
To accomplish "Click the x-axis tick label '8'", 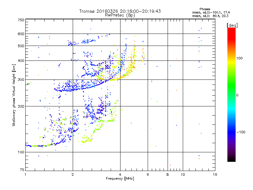I will [x=168, y=174].
